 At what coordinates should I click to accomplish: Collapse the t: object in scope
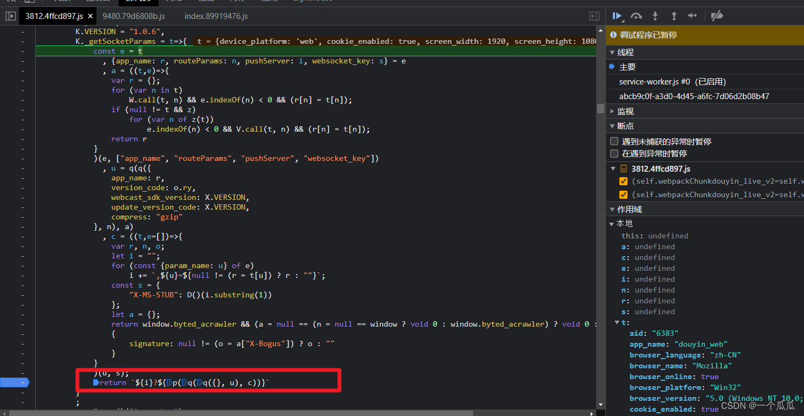tap(617, 322)
